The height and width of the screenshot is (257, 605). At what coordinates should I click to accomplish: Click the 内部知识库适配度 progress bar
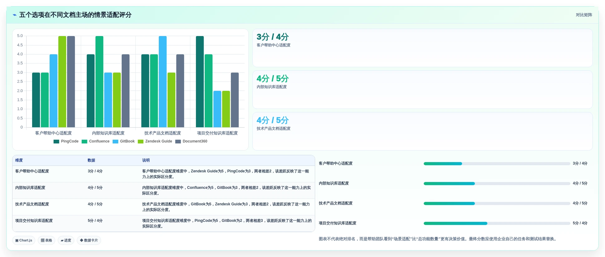point(497,184)
